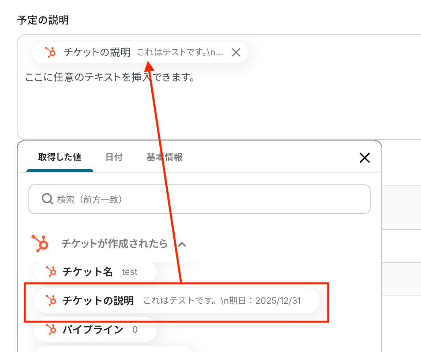Screen dimensions: 421x352
Task: Insert チケットの説明 value from the list
Action: point(177,300)
